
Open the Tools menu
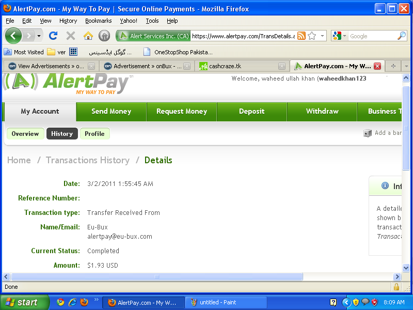[152, 21]
